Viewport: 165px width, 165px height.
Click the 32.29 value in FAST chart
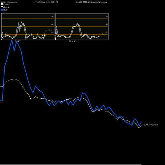[49, 30]
